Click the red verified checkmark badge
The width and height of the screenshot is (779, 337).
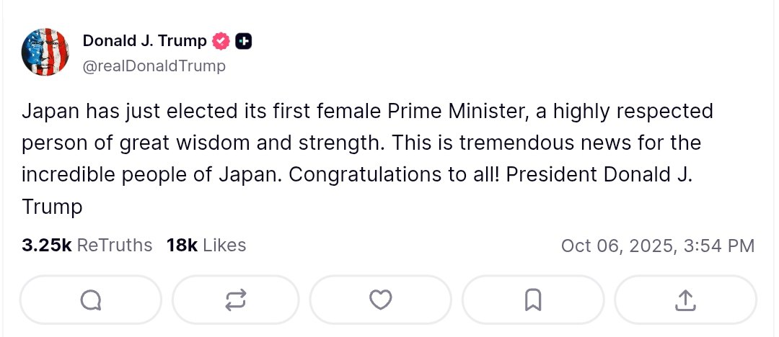(221, 41)
